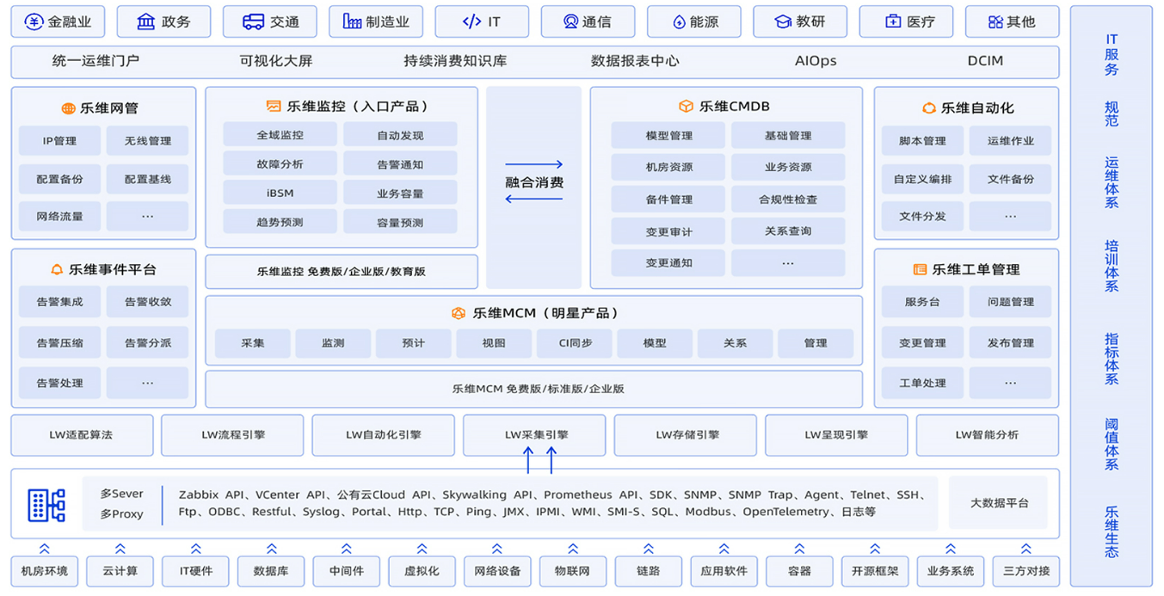Expand the ellipsis in 乐维自动化 panel
The image size is (1164, 596).
click(1010, 217)
